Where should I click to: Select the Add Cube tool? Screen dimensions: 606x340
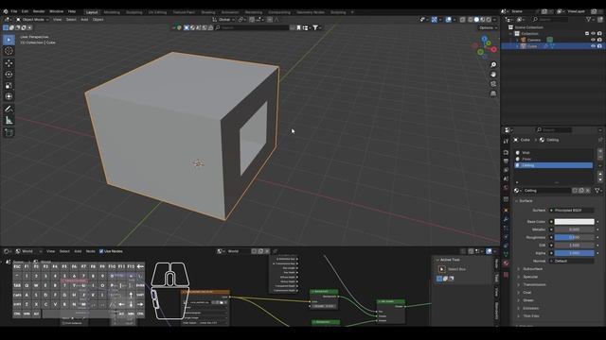(x=9, y=132)
